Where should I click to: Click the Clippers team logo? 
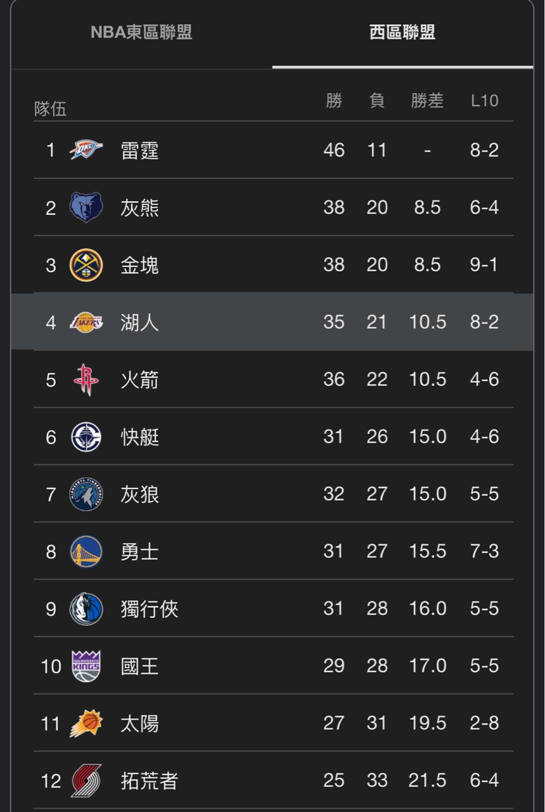click(86, 436)
